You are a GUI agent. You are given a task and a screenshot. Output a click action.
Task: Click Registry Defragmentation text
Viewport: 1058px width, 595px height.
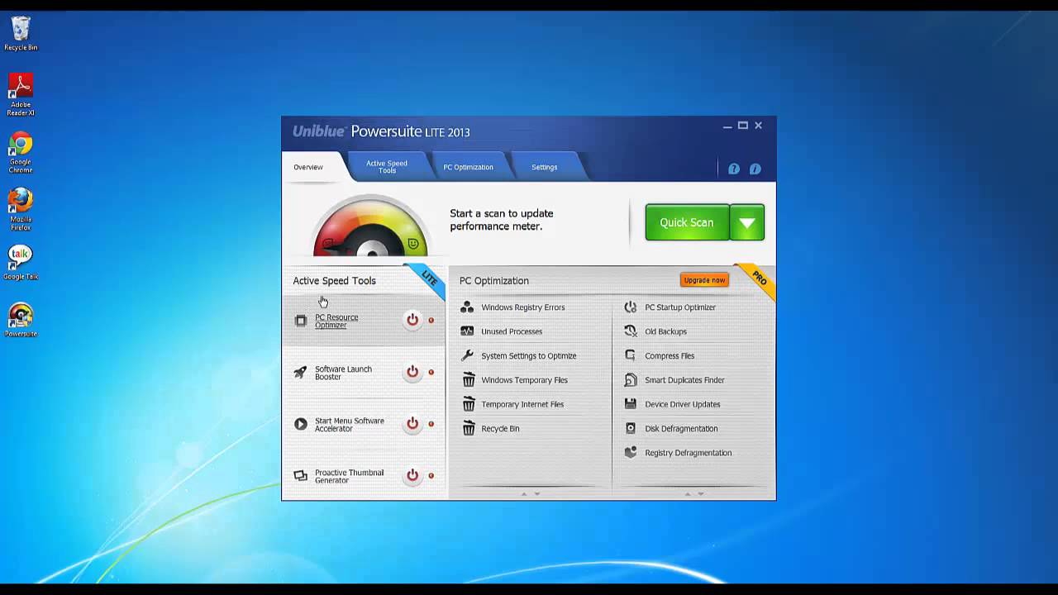[x=689, y=453]
